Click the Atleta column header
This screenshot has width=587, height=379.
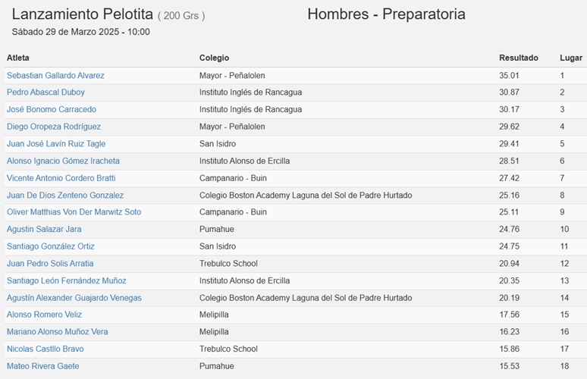click(18, 58)
